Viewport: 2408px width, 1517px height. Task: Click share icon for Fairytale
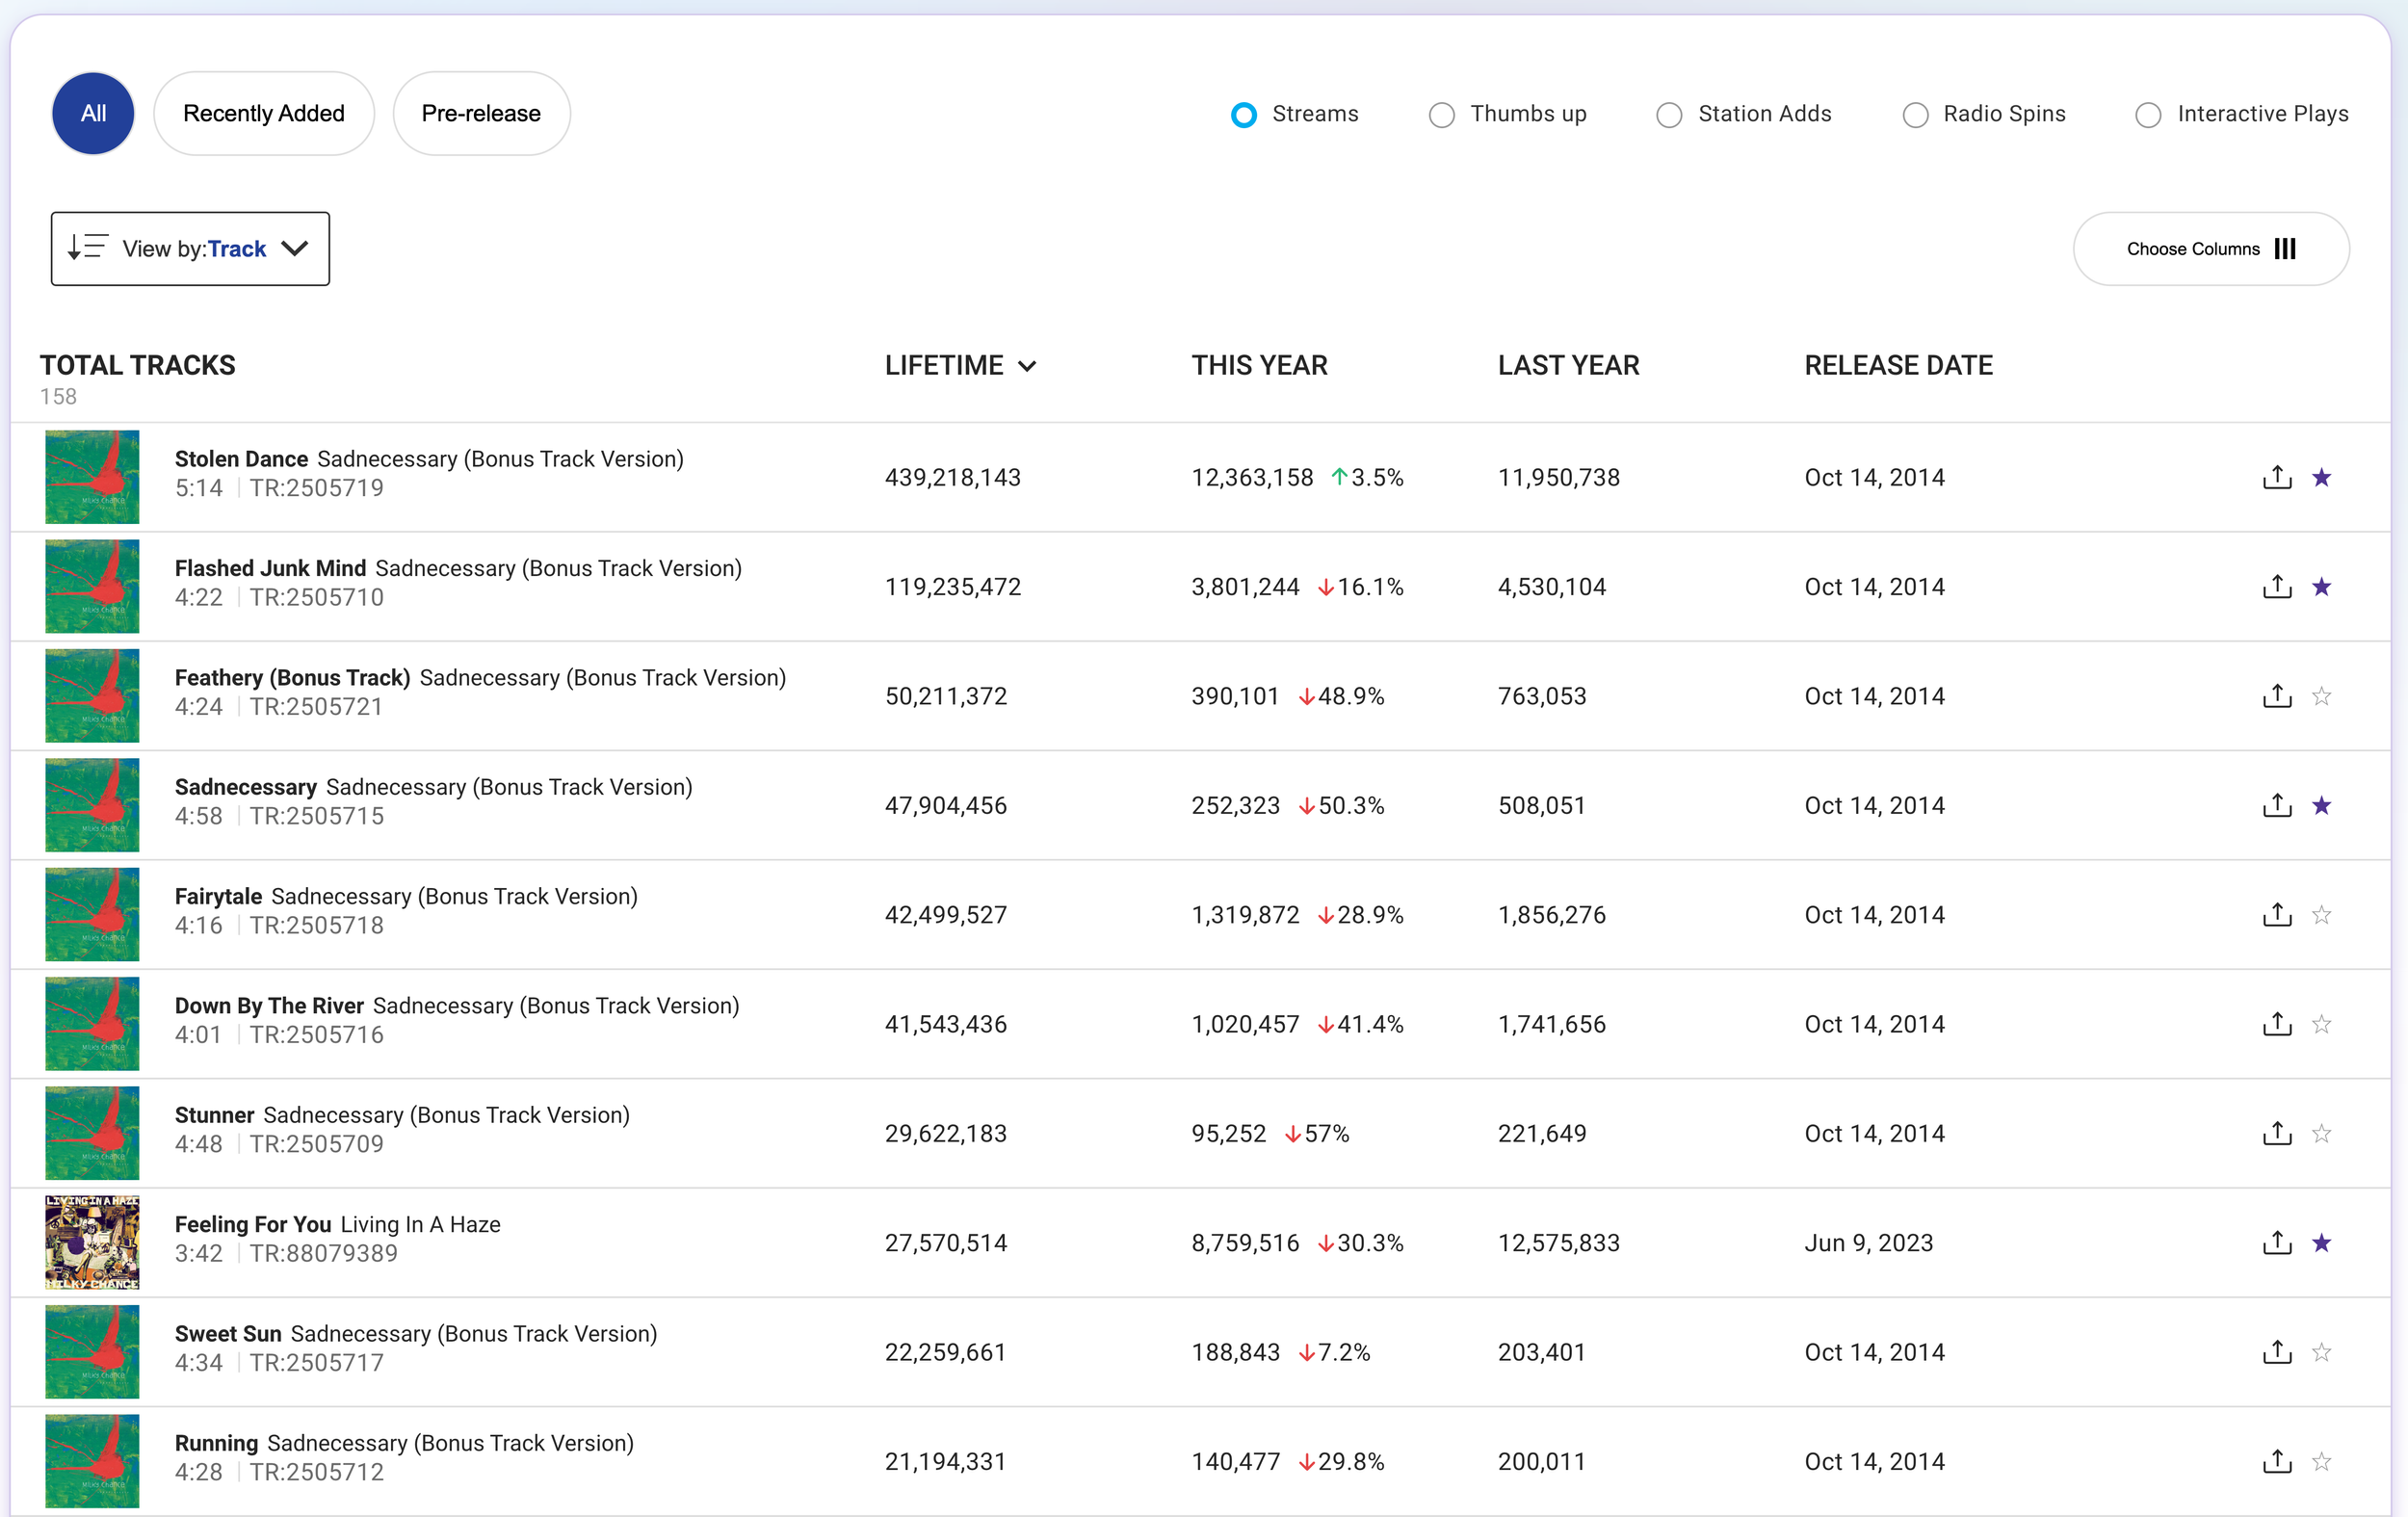click(2277, 915)
